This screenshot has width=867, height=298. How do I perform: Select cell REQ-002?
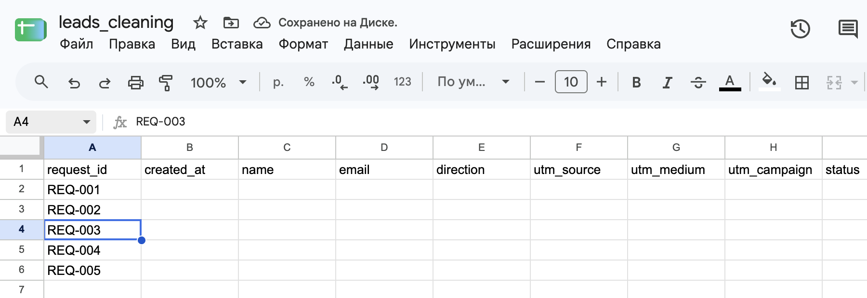[92, 210]
